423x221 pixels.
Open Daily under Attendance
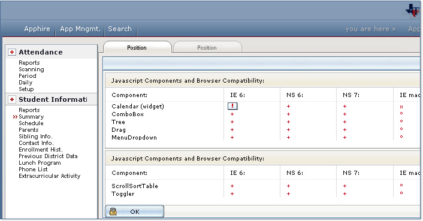(25, 83)
